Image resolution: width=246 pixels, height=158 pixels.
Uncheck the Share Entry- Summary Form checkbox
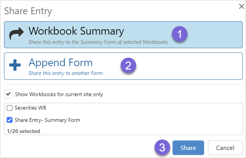[10, 120]
